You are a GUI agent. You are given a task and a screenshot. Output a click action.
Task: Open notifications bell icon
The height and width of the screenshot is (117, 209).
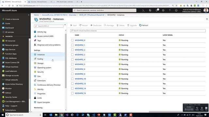157,10
